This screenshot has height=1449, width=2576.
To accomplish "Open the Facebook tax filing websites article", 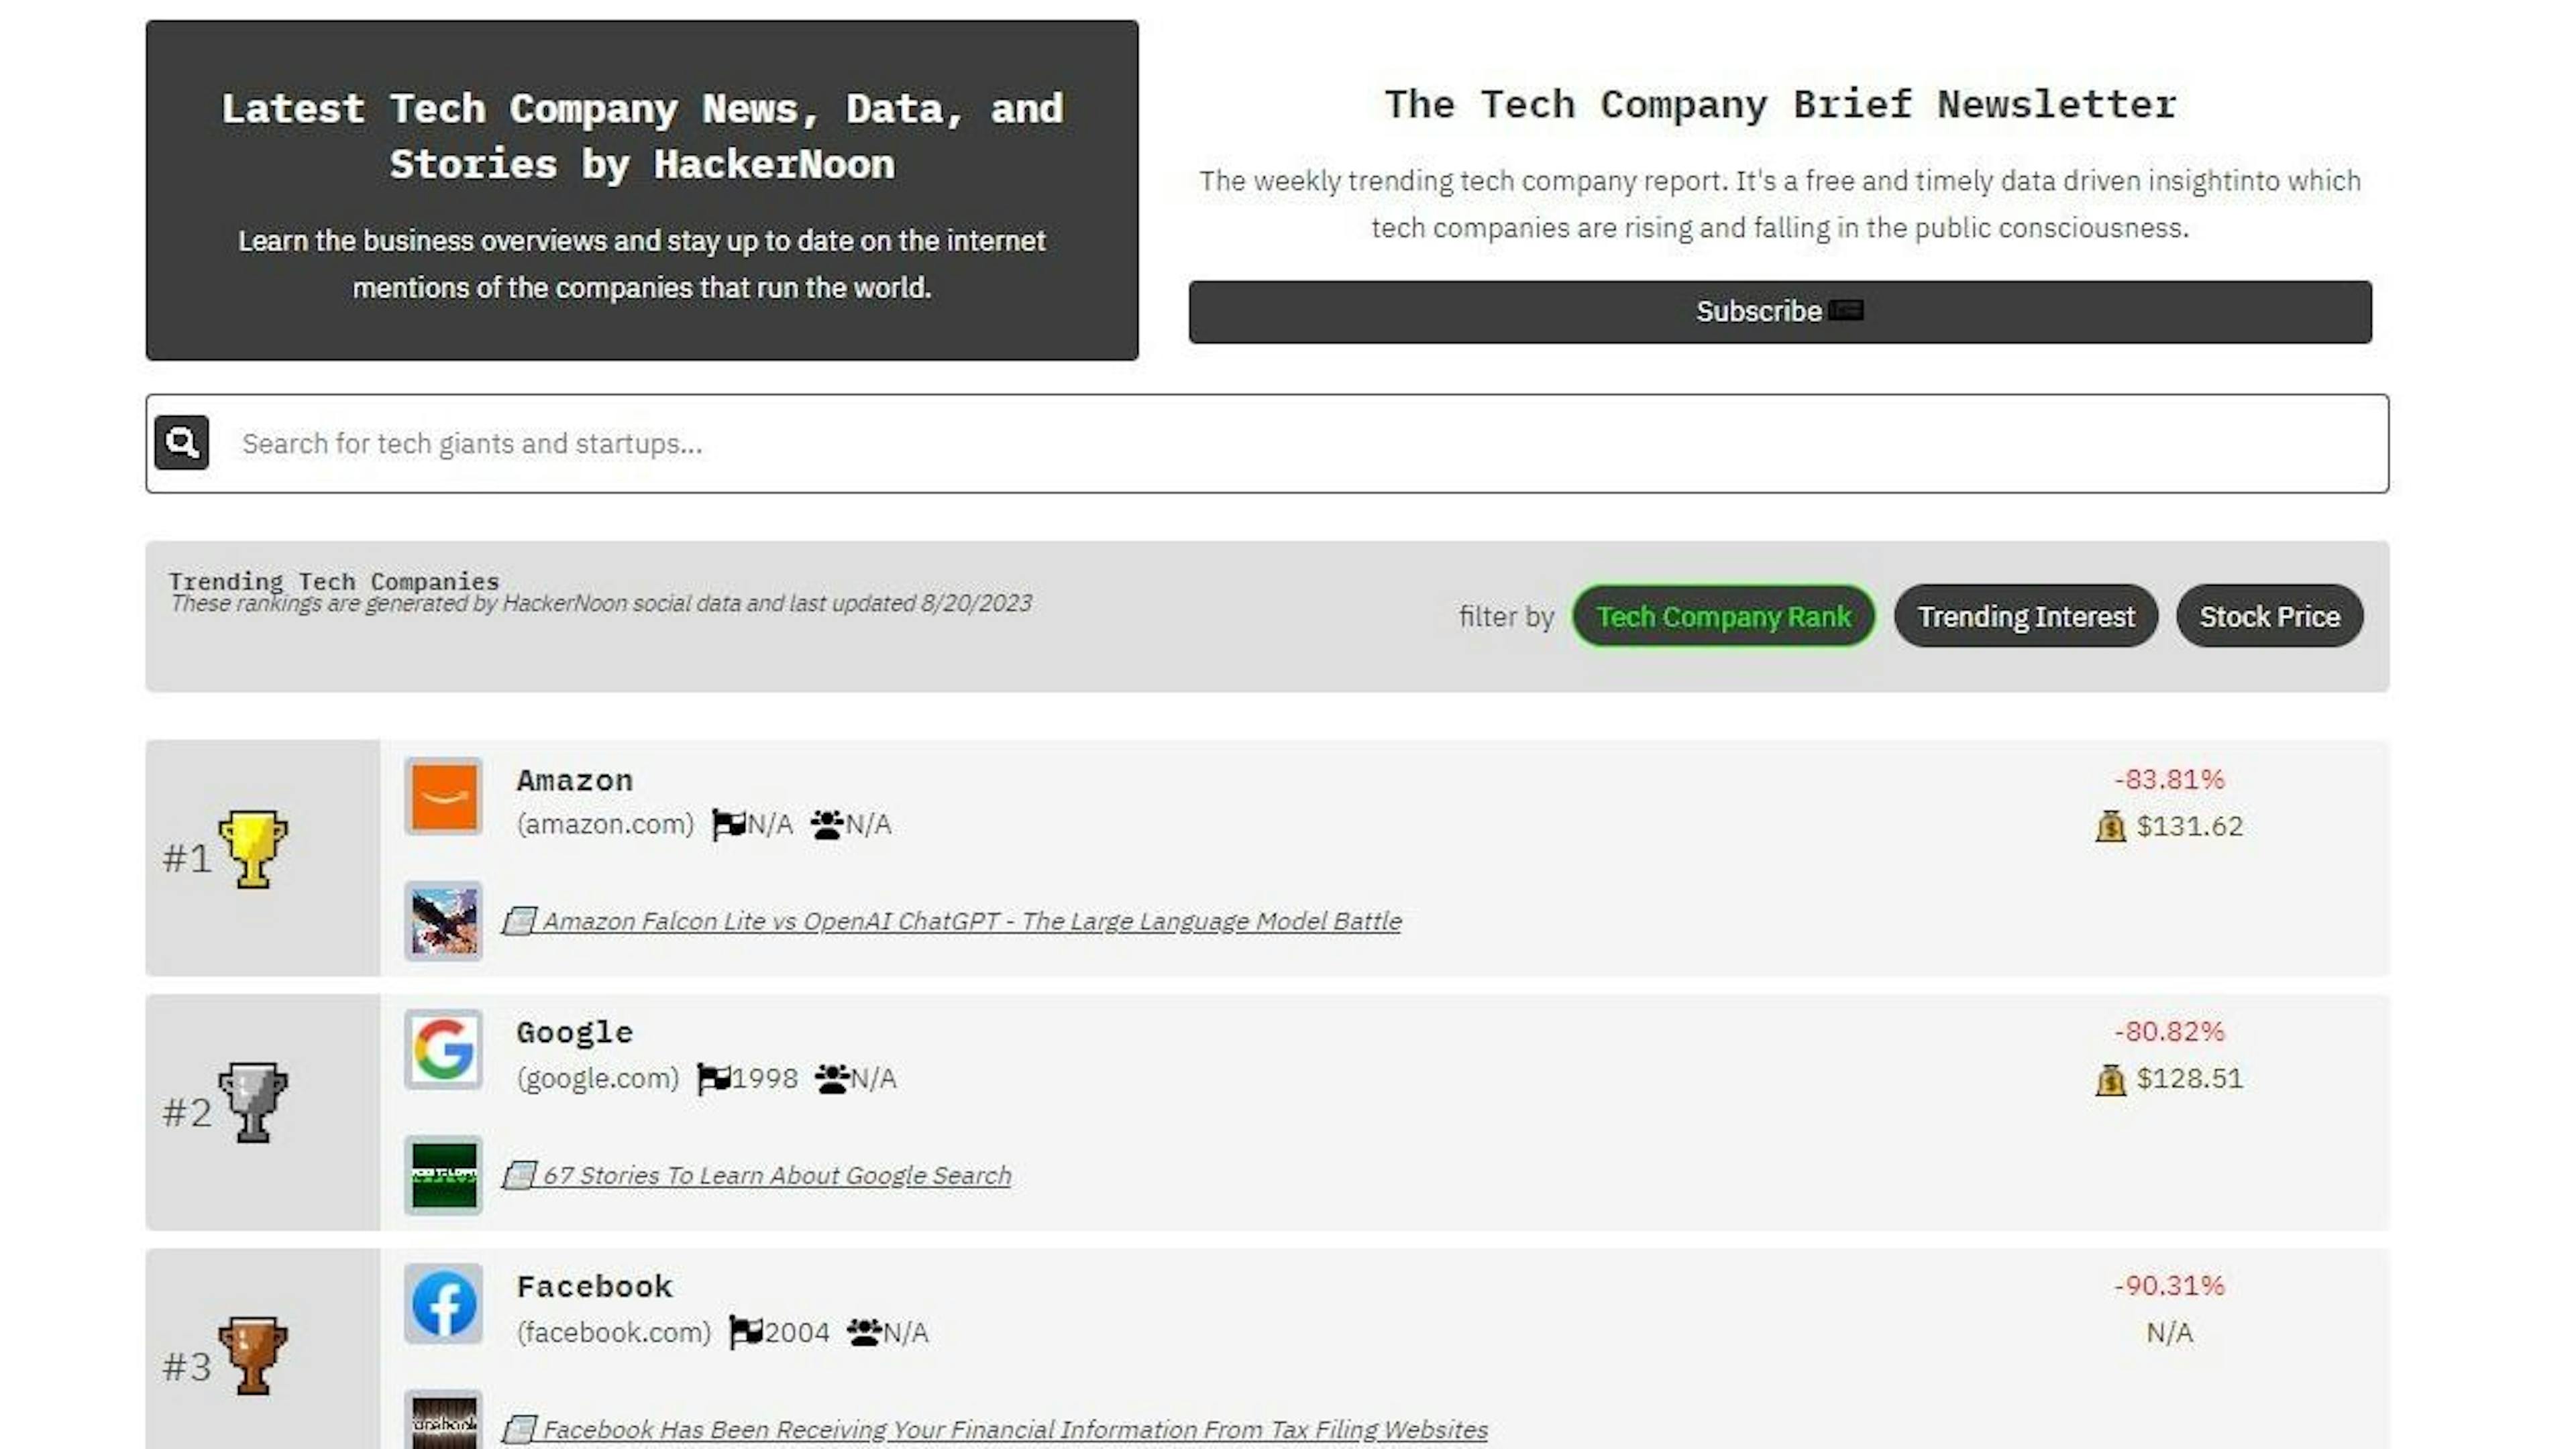I will [x=1013, y=1428].
